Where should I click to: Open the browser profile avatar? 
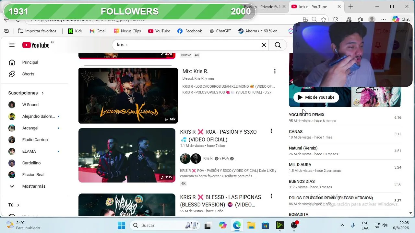point(372,19)
